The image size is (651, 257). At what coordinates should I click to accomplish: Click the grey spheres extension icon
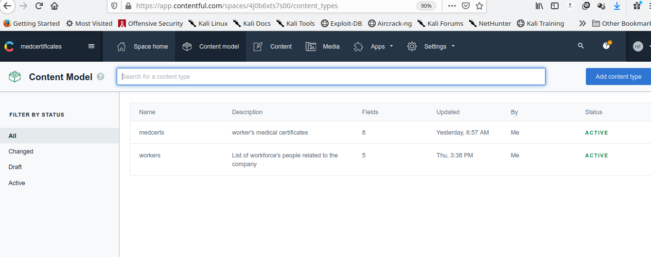tap(601, 6)
